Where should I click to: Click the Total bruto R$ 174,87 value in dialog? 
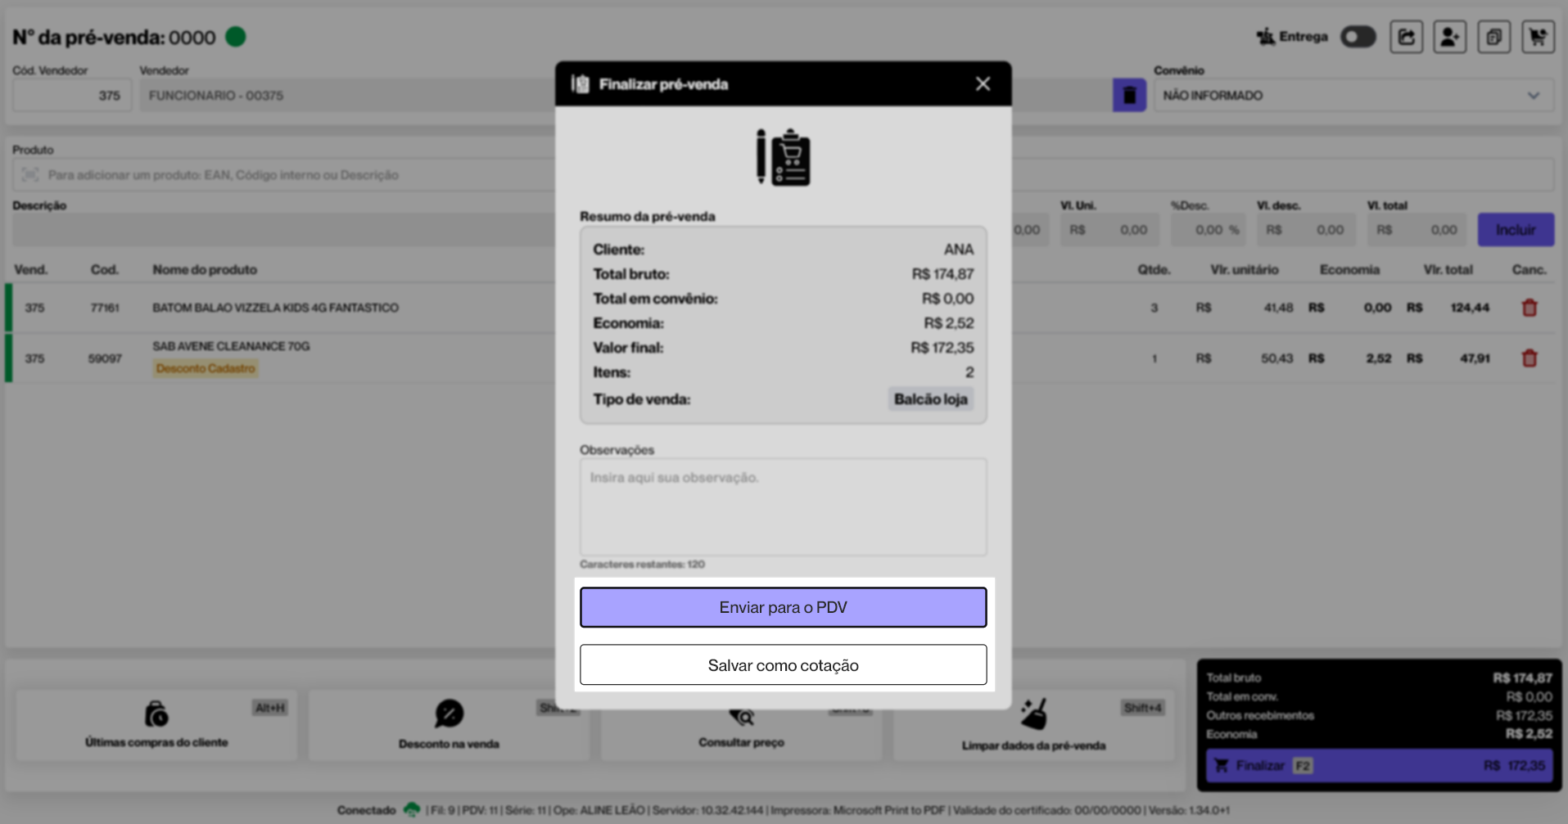[942, 274]
